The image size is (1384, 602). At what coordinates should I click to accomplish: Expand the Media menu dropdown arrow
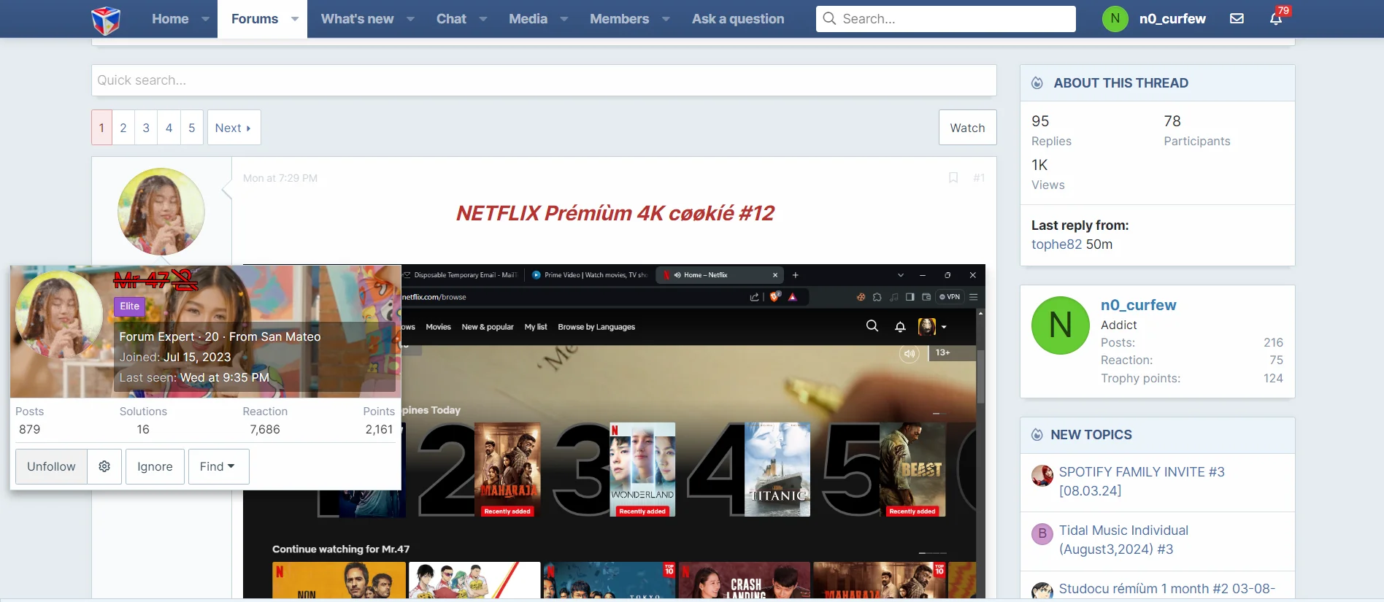(564, 19)
